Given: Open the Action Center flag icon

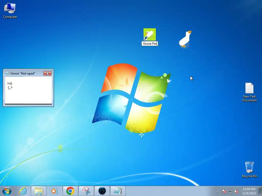Looking at the screenshot, I should pos(224,191).
